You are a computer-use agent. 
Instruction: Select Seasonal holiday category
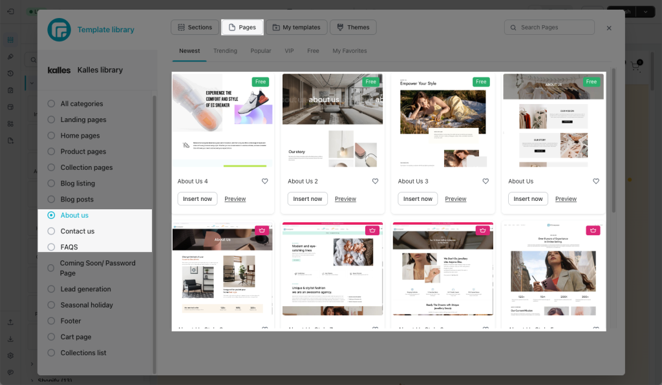coord(51,305)
